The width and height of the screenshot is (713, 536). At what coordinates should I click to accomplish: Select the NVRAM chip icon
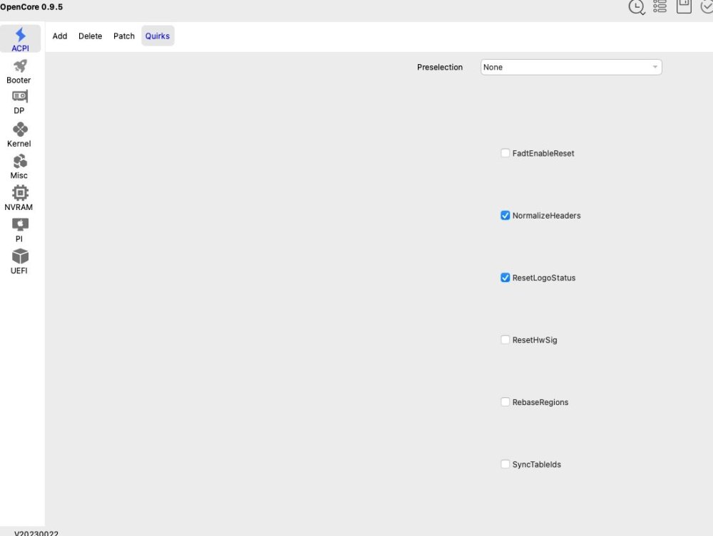(19, 199)
